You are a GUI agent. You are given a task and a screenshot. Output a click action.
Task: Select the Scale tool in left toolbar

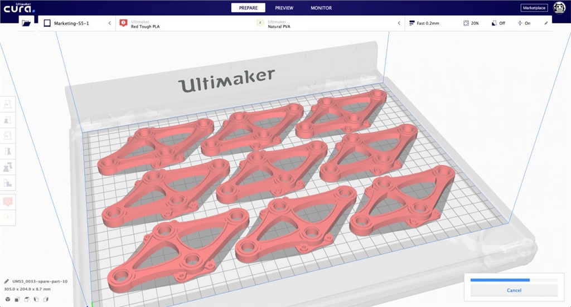8,120
